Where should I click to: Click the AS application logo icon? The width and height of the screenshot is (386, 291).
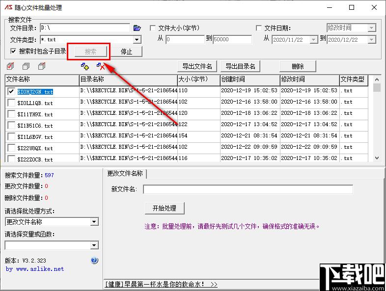[x=8, y=7]
